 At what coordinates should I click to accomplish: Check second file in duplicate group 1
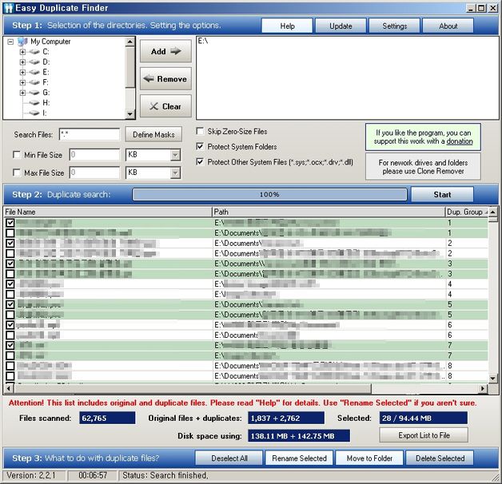tap(10, 233)
